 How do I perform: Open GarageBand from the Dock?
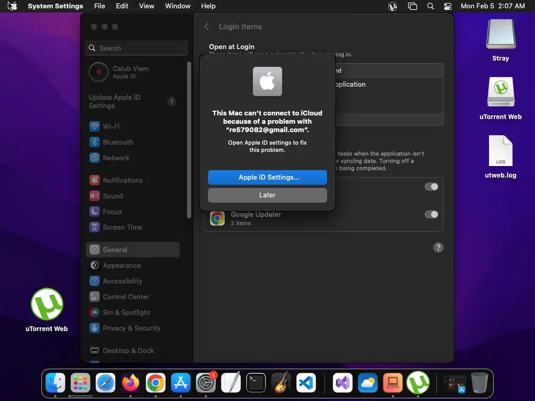(x=281, y=383)
